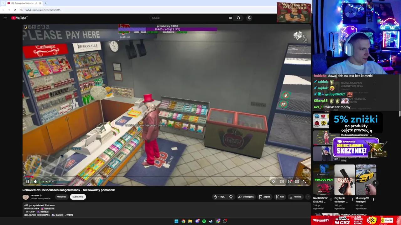Screen dimensions: 401x225
Task: Click the browser address bar URL
Action: point(43,10)
